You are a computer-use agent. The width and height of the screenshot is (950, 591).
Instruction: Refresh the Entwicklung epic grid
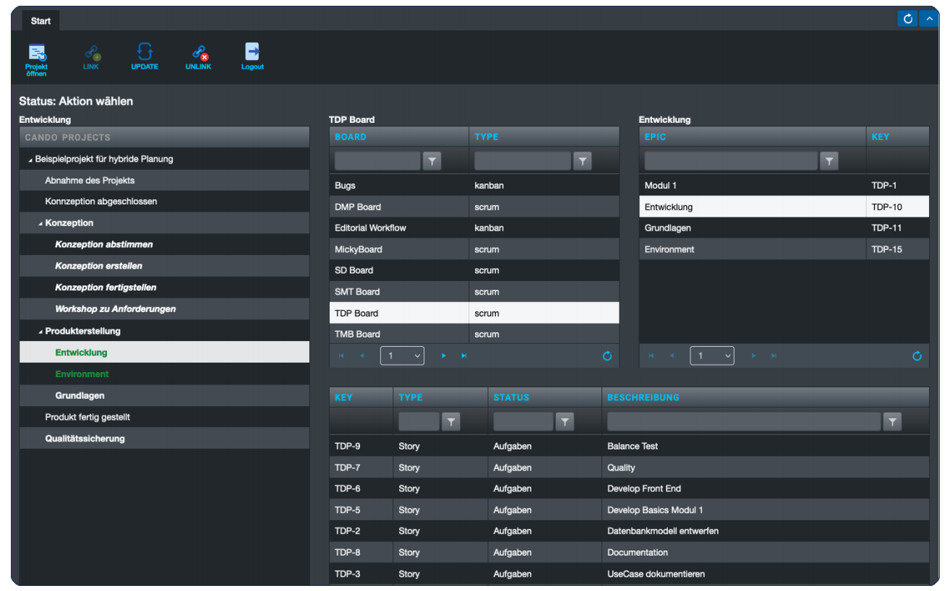point(917,355)
